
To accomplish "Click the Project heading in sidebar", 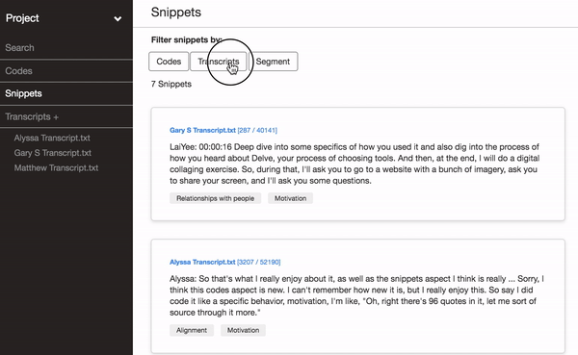I will [22, 18].
